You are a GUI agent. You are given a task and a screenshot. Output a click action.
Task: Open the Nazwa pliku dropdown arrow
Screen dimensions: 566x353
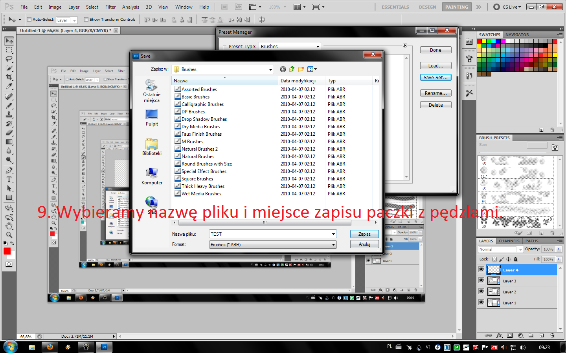[333, 234]
